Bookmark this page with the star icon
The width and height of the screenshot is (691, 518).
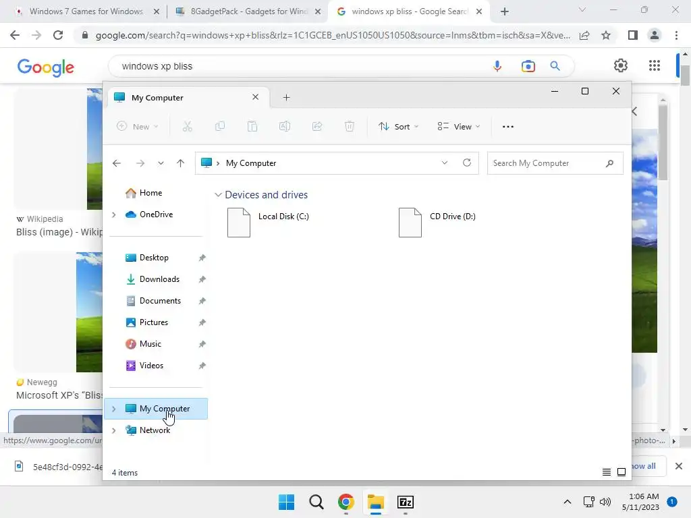tap(606, 35)
